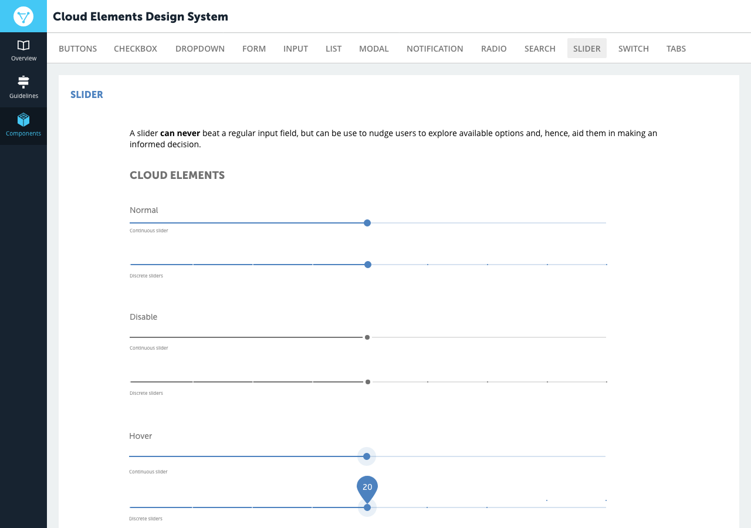Open the MODAL tab
The width and height of the screenshot is (751, 528).
coord(374,49)
